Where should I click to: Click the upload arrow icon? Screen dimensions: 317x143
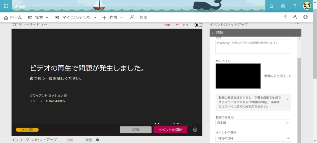(x=285, y=17)
